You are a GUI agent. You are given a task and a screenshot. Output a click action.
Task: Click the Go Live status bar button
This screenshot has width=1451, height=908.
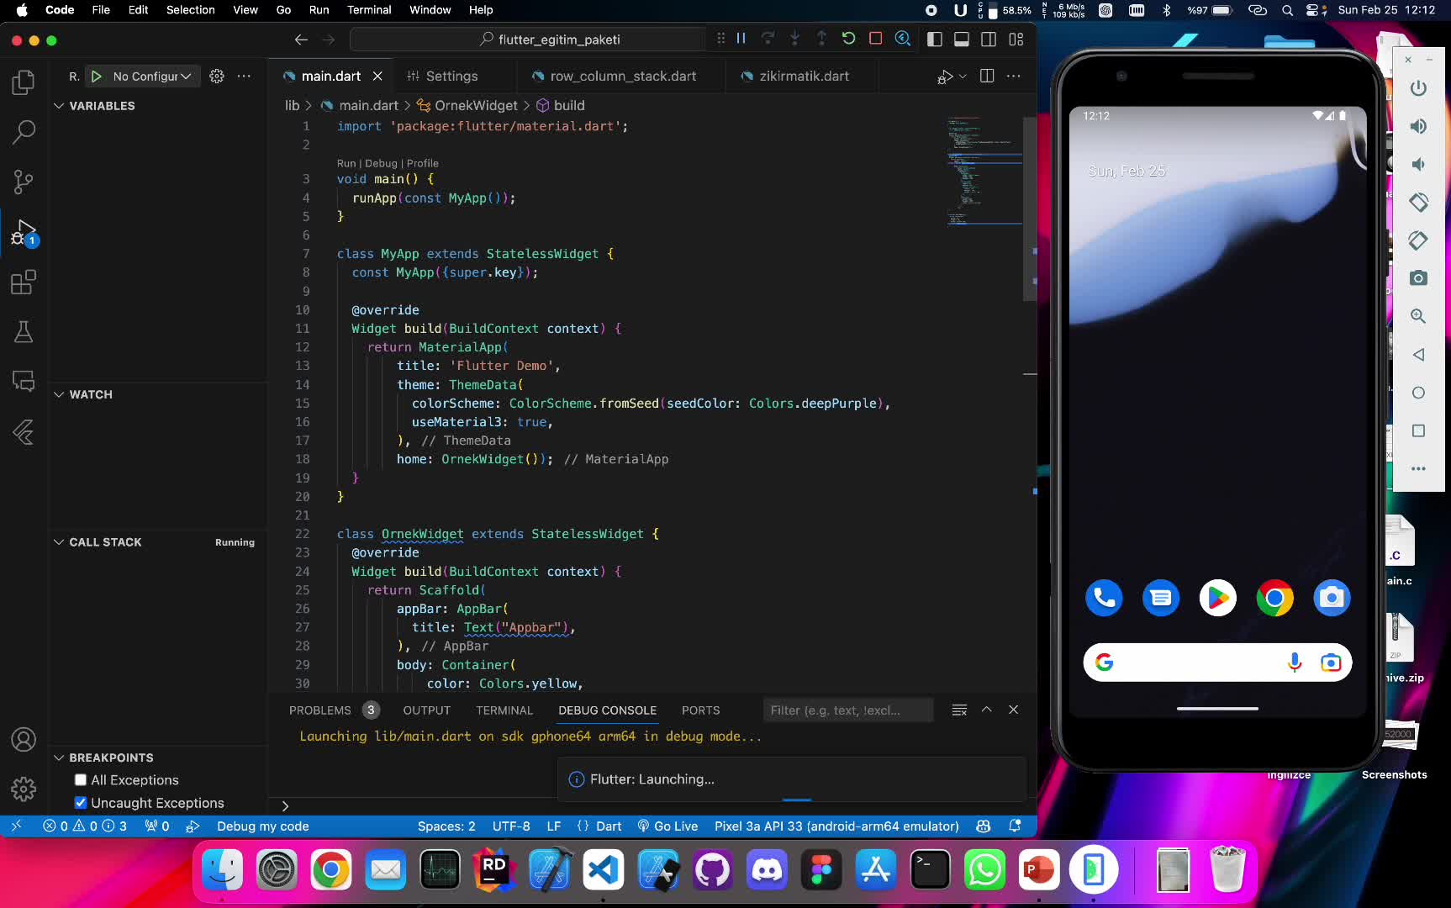click(667, 826)
